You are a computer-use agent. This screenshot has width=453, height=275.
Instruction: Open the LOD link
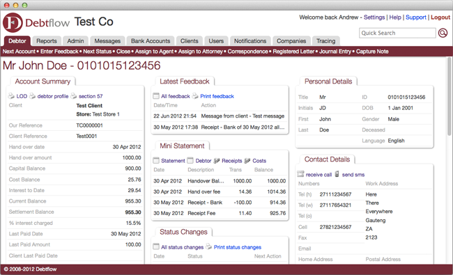22,96
